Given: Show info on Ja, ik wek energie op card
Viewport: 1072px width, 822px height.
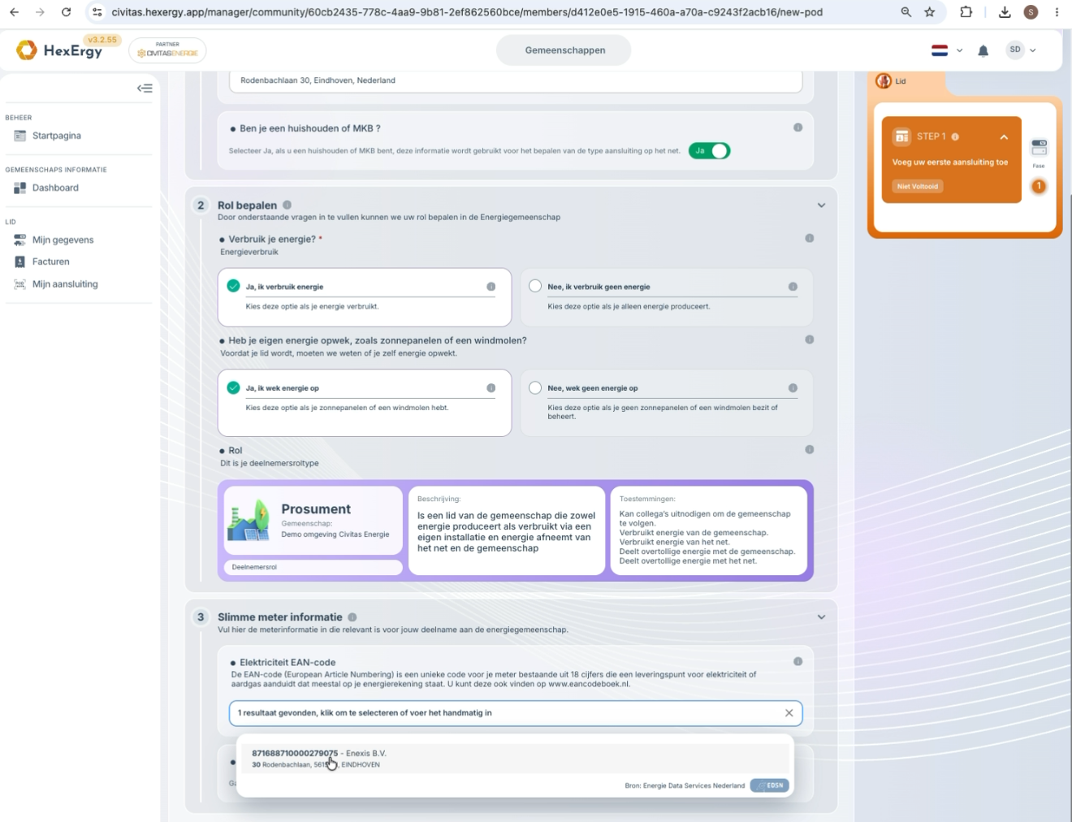Looking at the screenshot, I should [x=491, y=387].
